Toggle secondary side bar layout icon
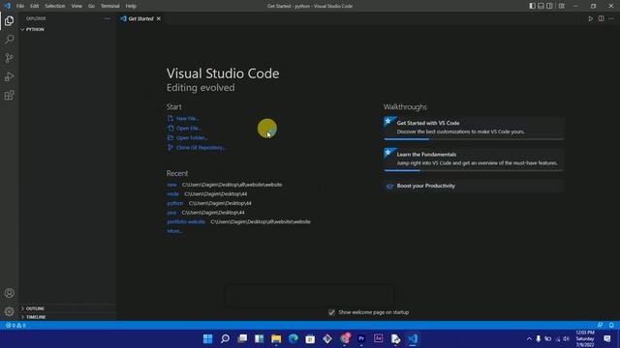The height and width of the screenshot is (348, 620). coord(549,6)
